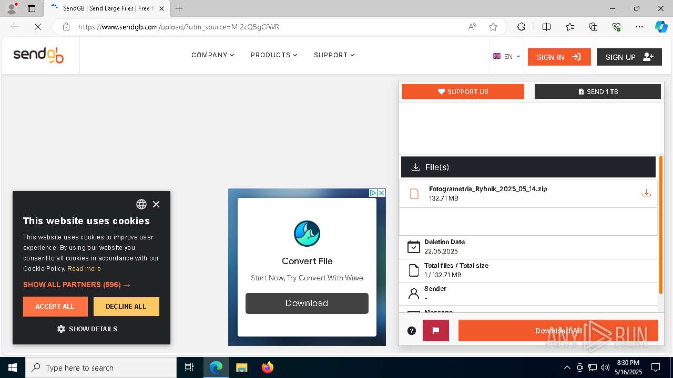
Task: Click file name Fotogrametria_Rybnik_2025_05_14.zip
Action: pyautogui.click(x=488, y=189)
